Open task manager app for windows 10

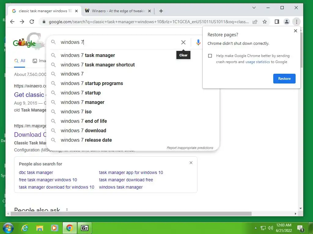(131, 172)
